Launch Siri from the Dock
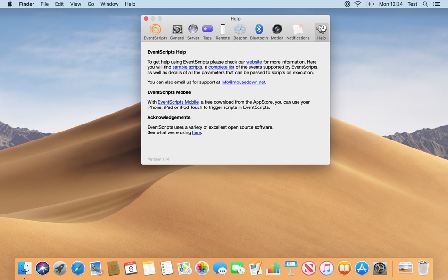The width and height of the screenshot is (448, 280). (x=42, y=268)
